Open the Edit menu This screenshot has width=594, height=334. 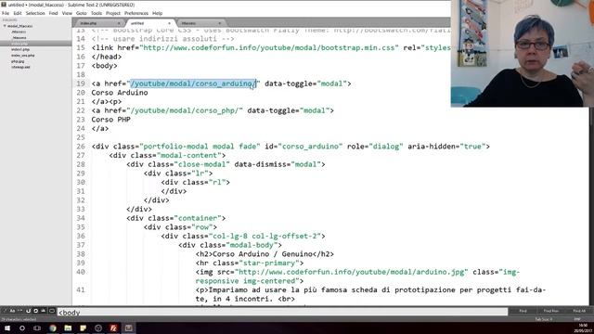(x=18, y=13)
